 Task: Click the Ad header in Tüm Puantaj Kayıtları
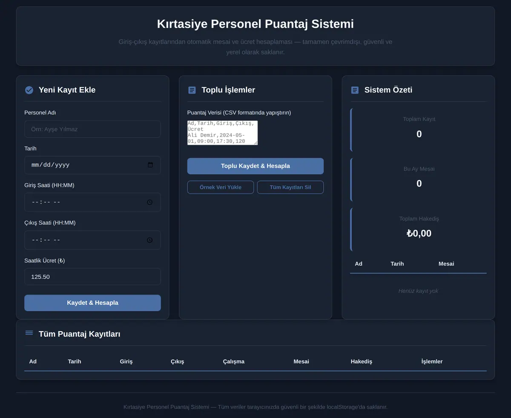[33, 361]
